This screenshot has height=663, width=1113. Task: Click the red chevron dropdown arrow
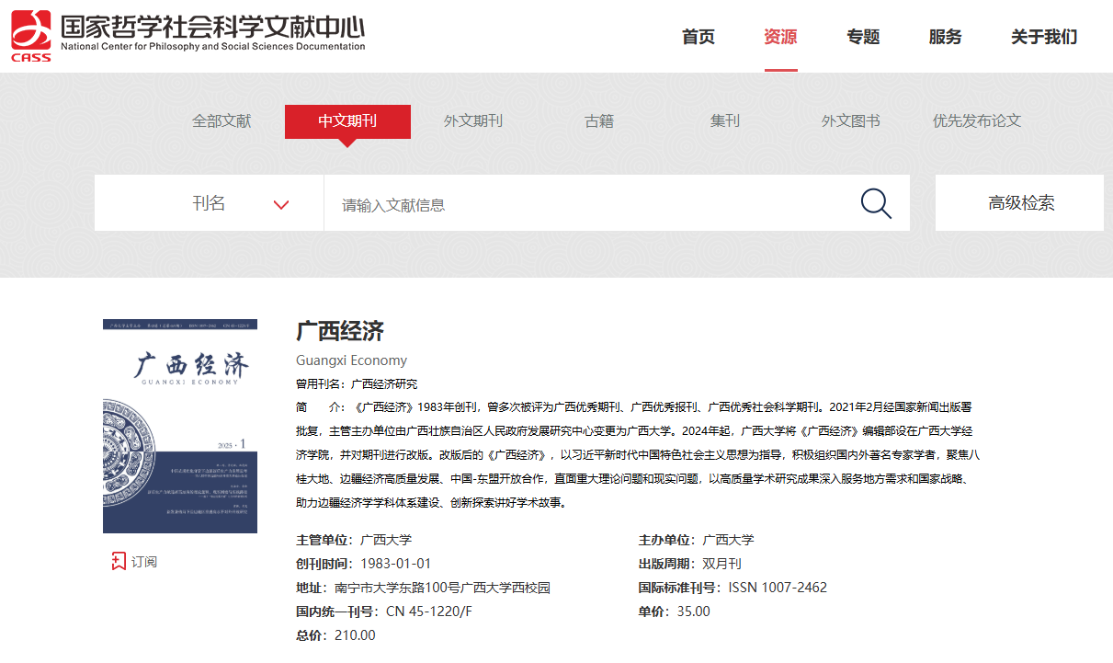point(281,204)
